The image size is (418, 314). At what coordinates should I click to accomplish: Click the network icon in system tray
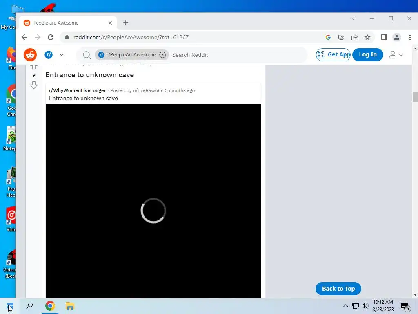point(356,306)
